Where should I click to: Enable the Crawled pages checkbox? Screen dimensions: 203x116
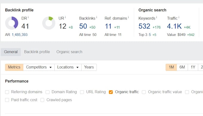click(x=42, y=100)
